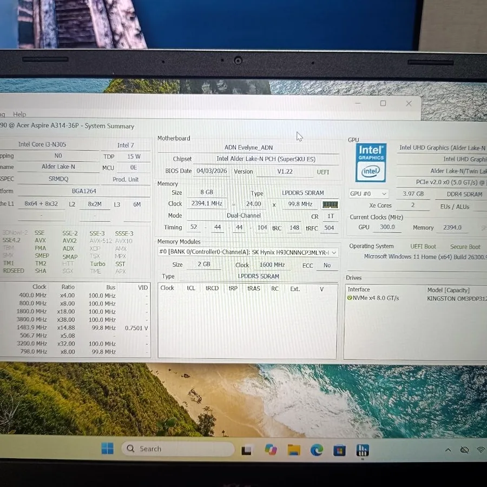Click the module clock 1600 MHz value

coord(272,265)
